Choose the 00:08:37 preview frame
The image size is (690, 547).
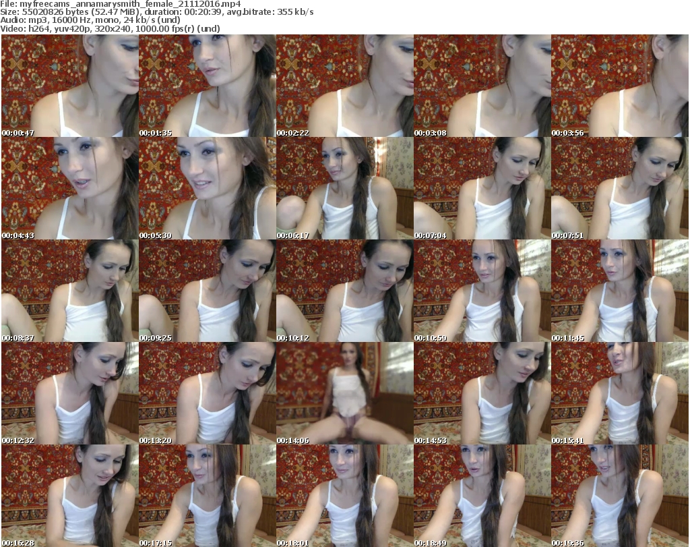pyautogui.click(x=70, y=291)
